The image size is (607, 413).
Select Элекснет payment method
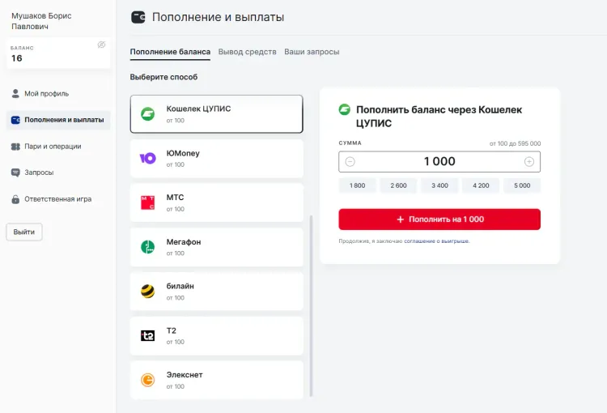coord(216,380)
